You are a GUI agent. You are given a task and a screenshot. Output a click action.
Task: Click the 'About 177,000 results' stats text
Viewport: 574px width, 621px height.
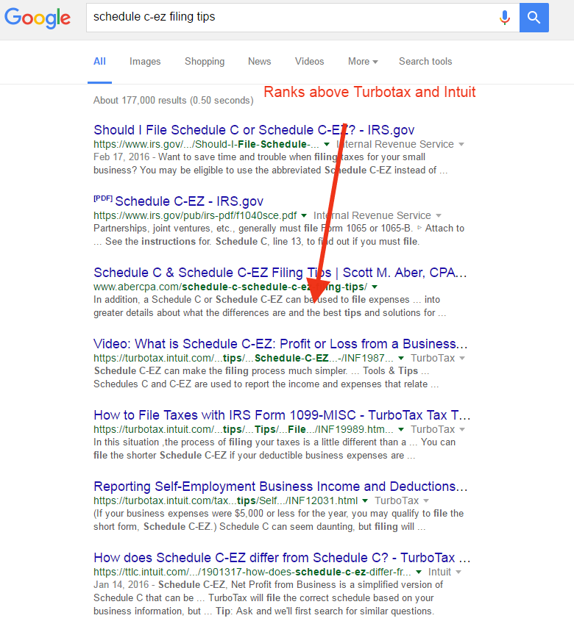point(174,100)
